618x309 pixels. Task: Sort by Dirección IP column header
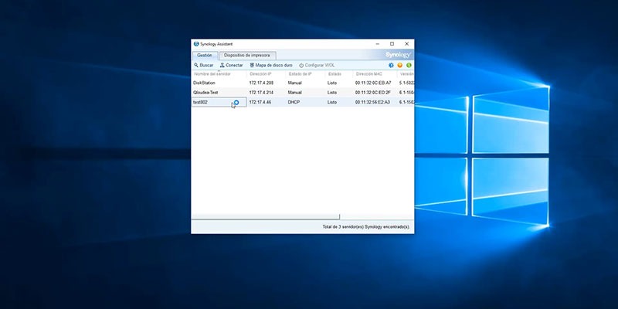[x=266, y=73]
